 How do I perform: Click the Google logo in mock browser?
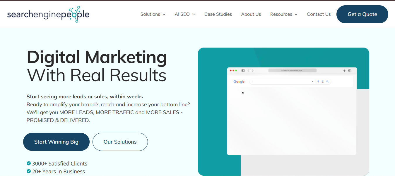pos(239,82)
